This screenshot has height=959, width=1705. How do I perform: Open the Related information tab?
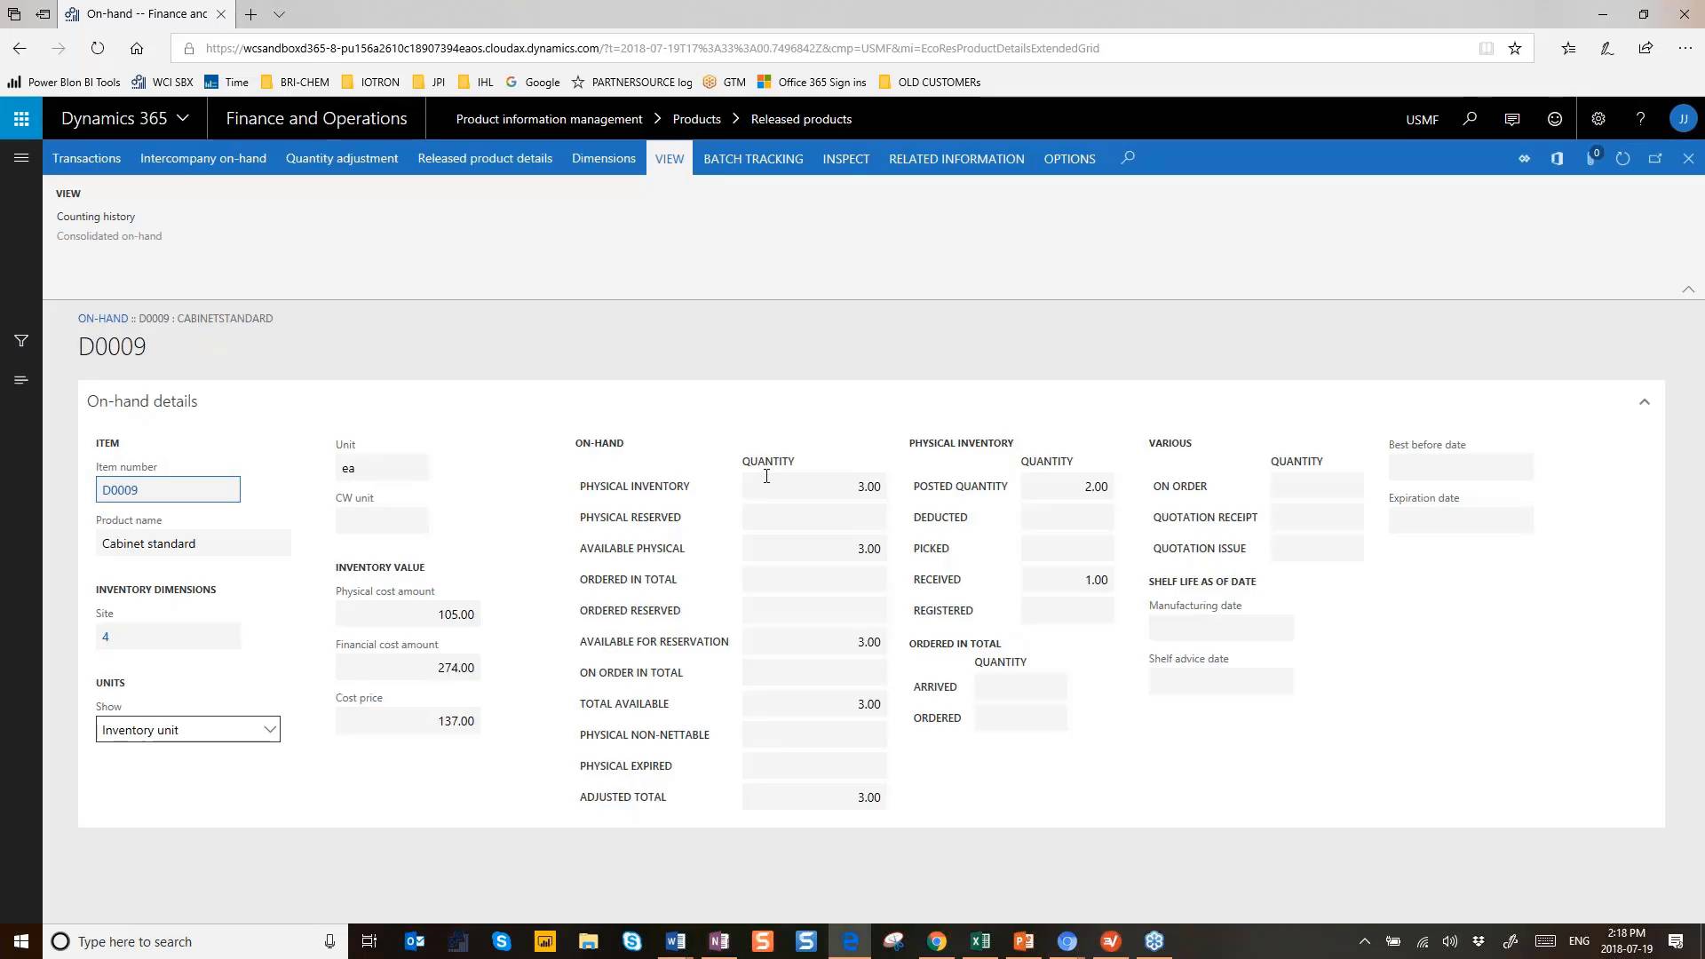[x=956, y=158]
